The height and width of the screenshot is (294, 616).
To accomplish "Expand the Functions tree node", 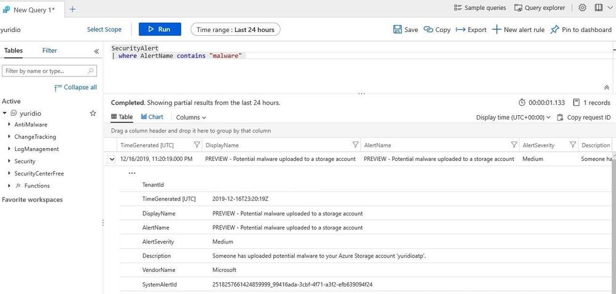I will point(9,186).
